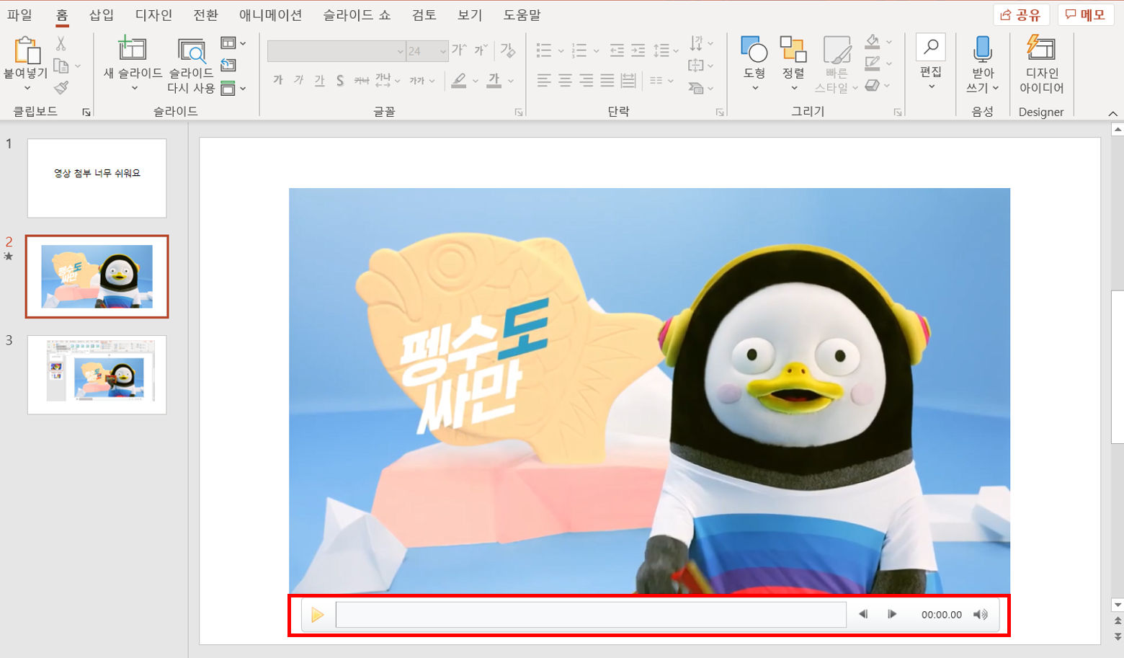Image resolution: width=1124 pixels, height=658 pixels.
Task: Open the text direction dropdown
Action: pos(701,43)
